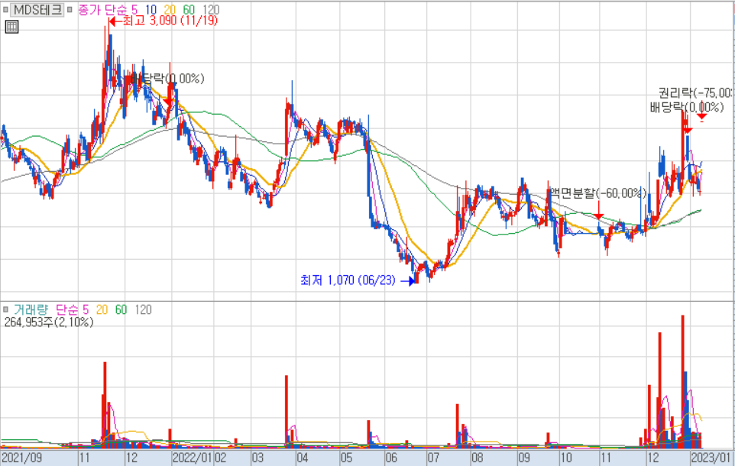The image size is (735, 466).
Task: Click the 최고 3,090 (11/19) high marker
Action: tap(170, 21)
